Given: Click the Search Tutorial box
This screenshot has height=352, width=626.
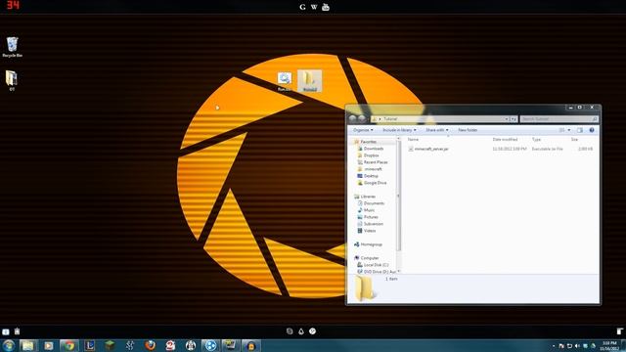Looking at the screenshot, I should pyautogui.click(x=559, y=119).
